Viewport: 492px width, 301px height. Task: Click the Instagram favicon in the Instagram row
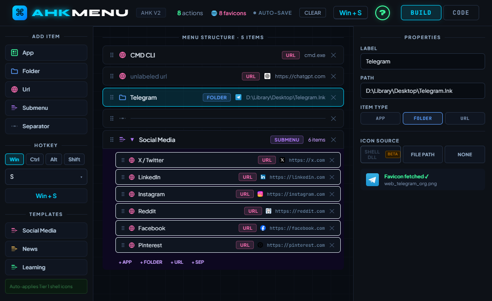(260, 194)
